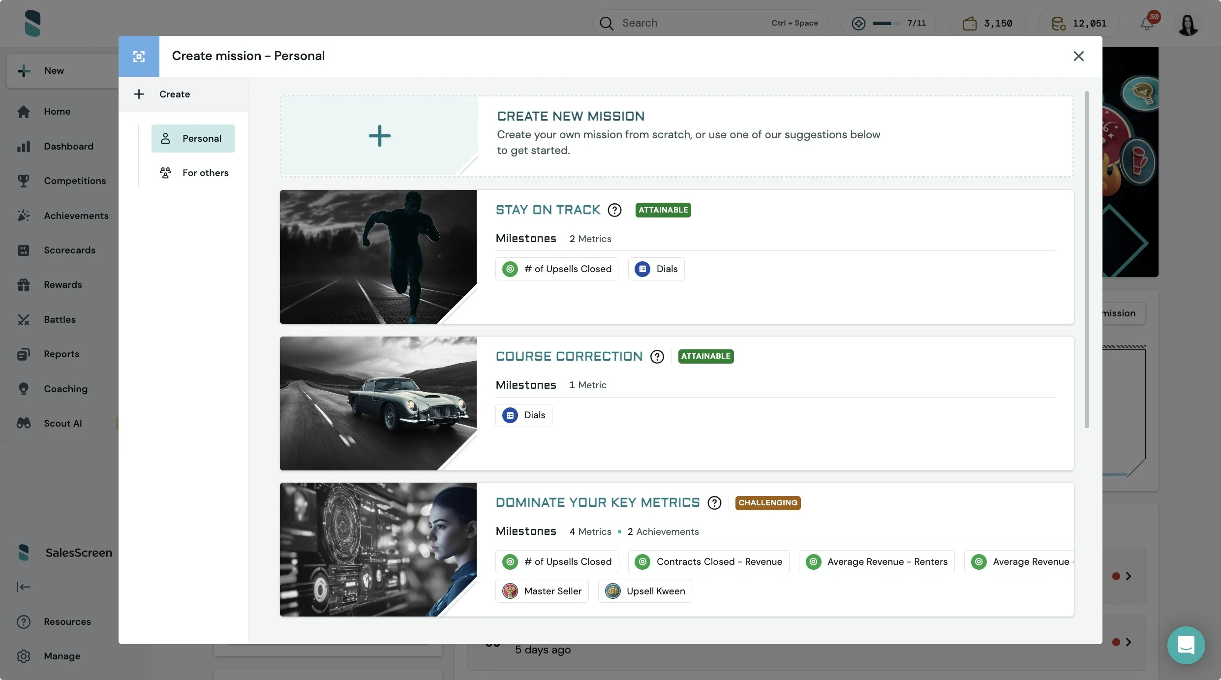Viewport: 1221px width, 680px height.
Task: Click the dialog vertical scrollbar
Action: (x=1087, y=260)
